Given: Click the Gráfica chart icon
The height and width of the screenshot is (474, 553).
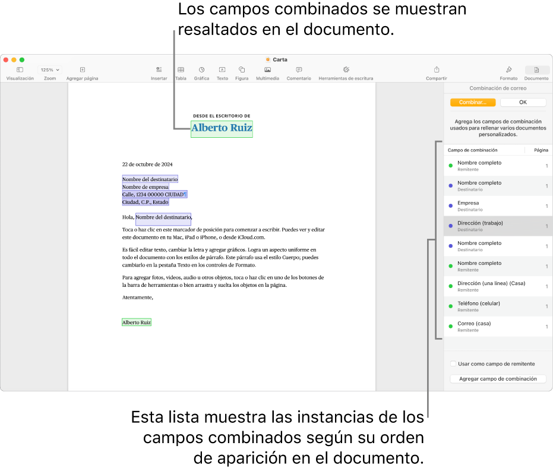Looking at the screenshot, I should point(201,70).
